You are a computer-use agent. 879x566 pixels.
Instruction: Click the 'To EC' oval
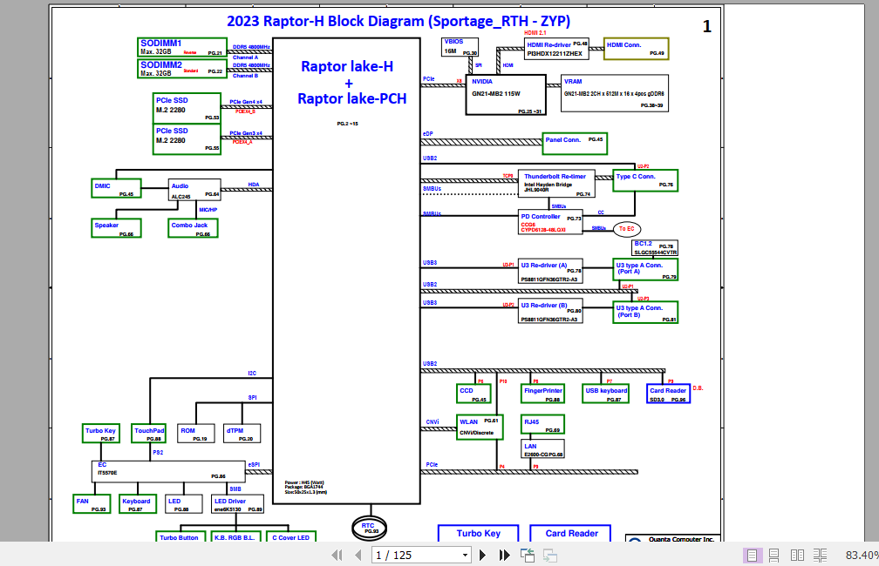click(627, 229)
